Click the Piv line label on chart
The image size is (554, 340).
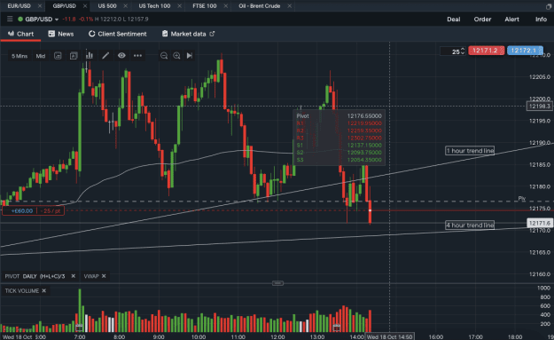521,199
